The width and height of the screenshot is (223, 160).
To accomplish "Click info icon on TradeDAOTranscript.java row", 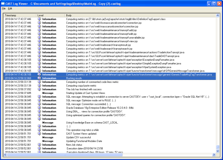I will 39,56.
